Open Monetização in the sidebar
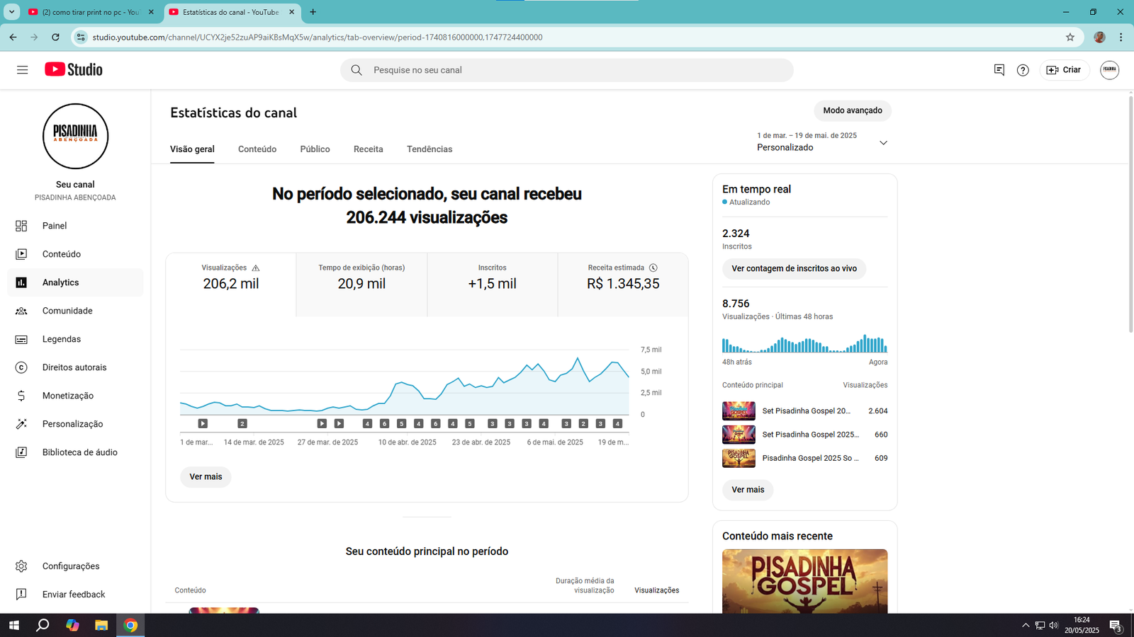The height and width of the screenshot is (637, 1134). [x=75, y=396]
